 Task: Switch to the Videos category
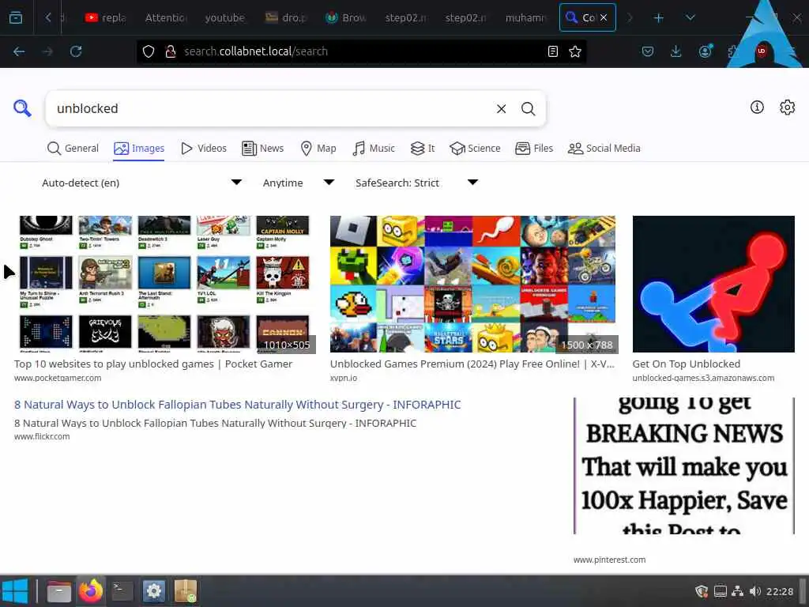pyautogui.click(x=204, y=149)
